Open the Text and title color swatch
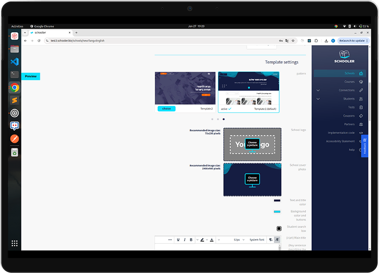Image resolution: width=379 pixels, height=273 pixels. point(277,200)
